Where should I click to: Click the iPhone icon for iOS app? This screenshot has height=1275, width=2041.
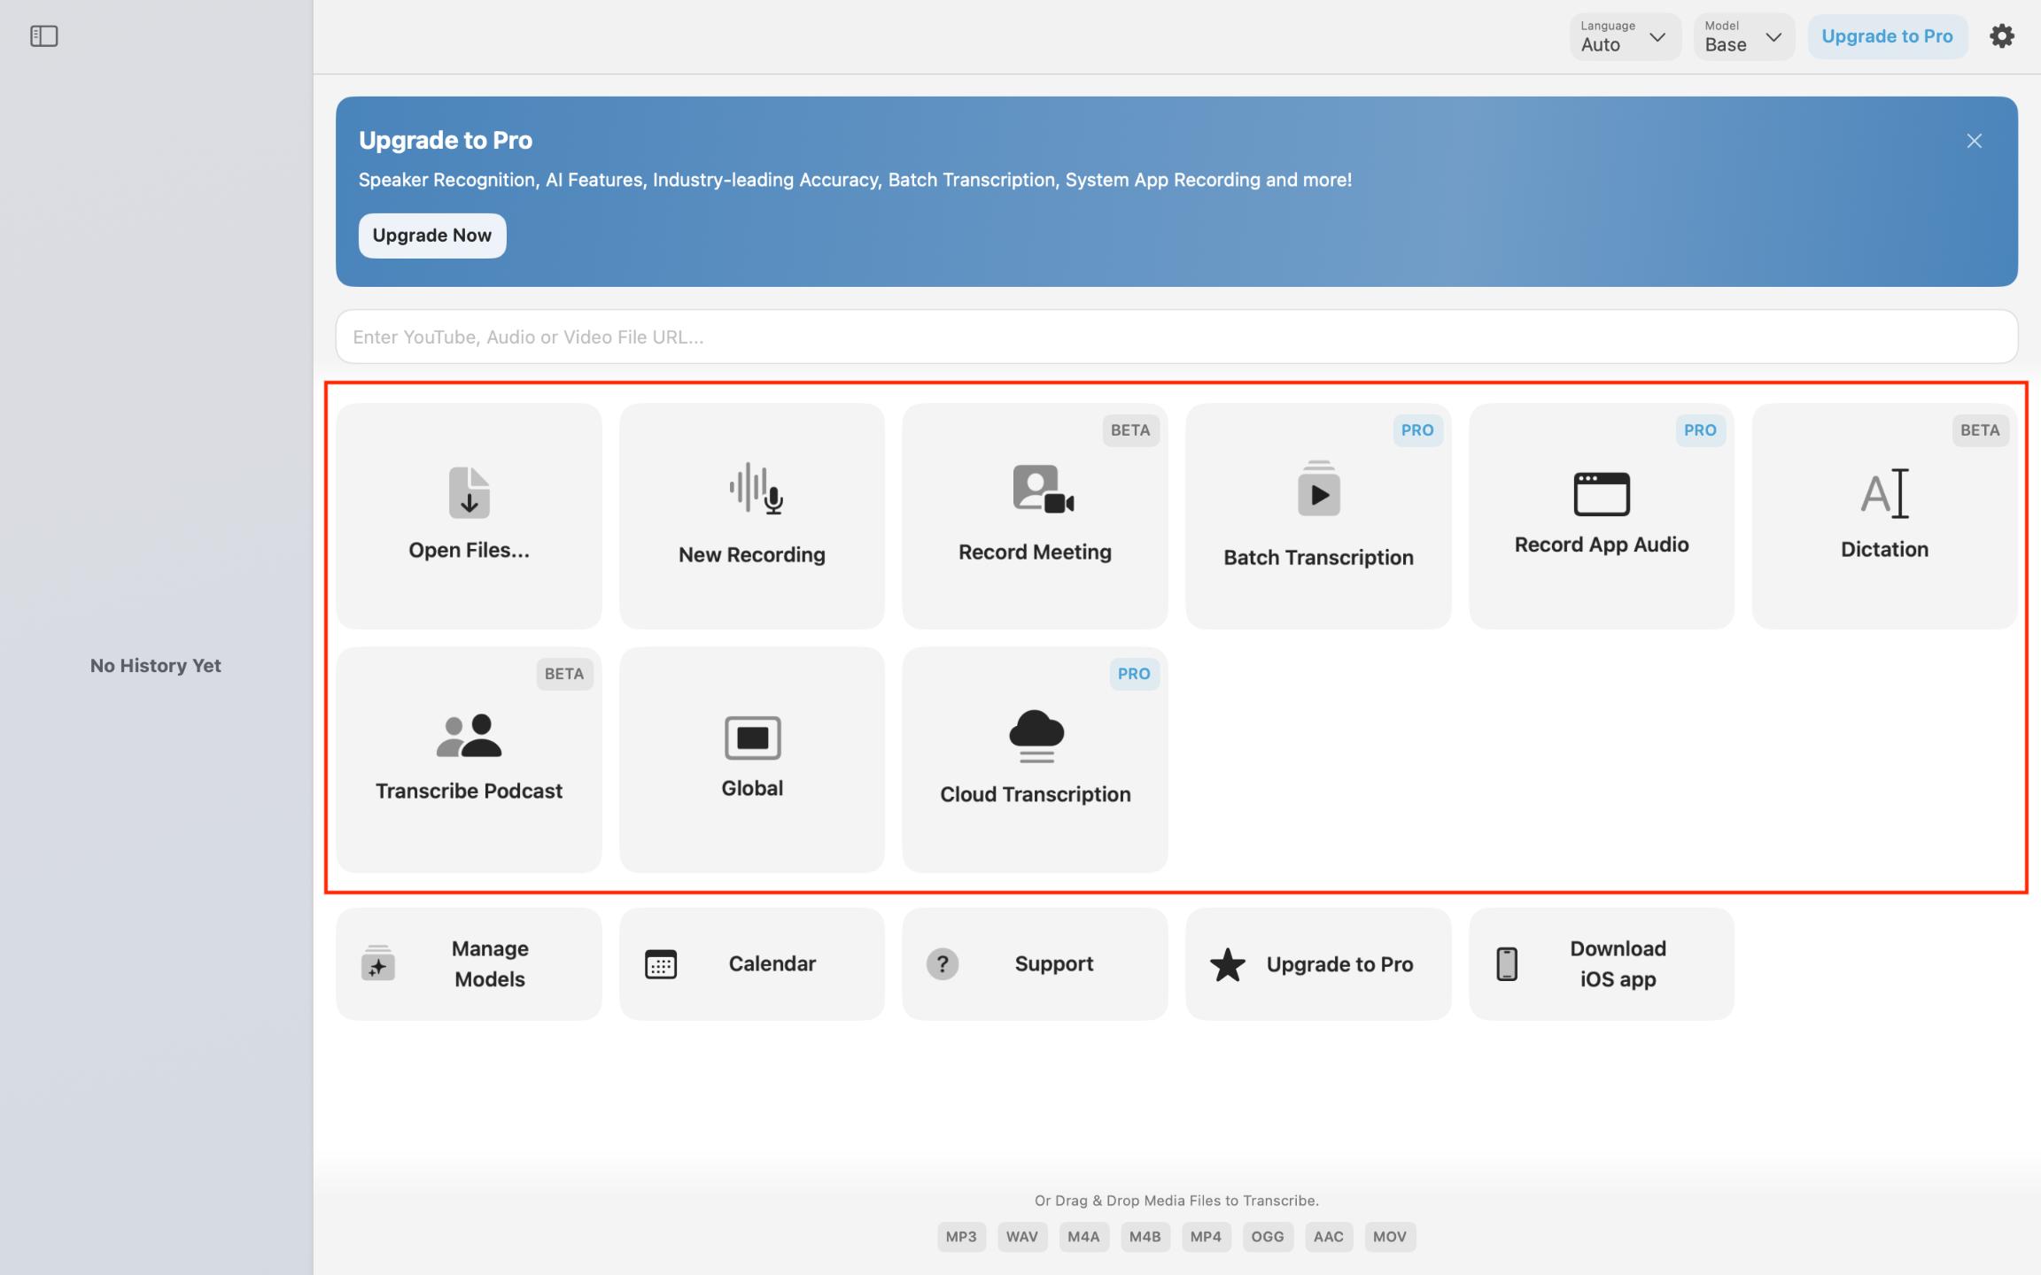[1507, 963]
